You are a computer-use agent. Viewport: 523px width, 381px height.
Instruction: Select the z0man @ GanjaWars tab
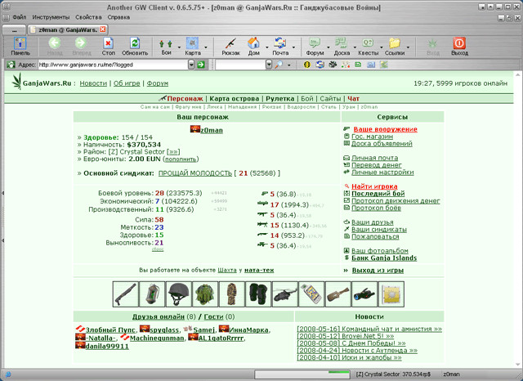(67, 29)
